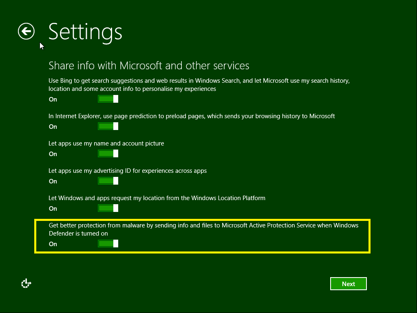Toggle off Bing search suggestions switch
The width and height of the screenshot is (417, 313).
(x=108, y=99)
